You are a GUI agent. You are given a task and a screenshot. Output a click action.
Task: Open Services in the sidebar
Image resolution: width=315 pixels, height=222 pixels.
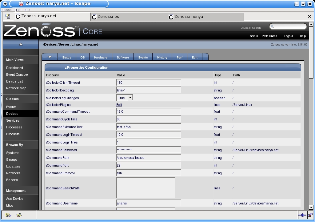13,120
